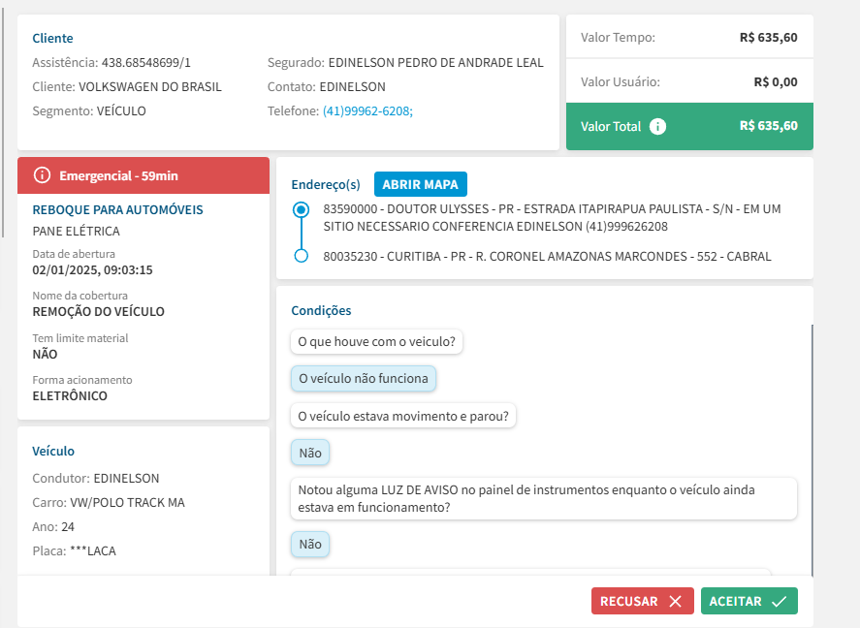Call the phone number (41)99962-6208
This screenshot has height=628, width=860.
pyautogui.click(x=367, y=111)
